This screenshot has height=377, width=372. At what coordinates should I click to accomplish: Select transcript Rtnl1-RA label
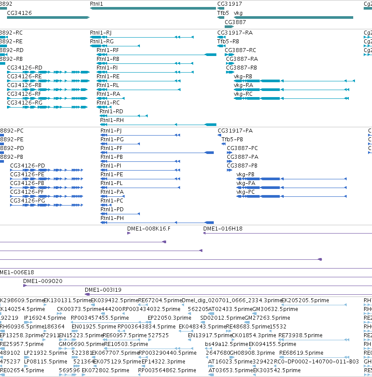click(x=108, y=94)
